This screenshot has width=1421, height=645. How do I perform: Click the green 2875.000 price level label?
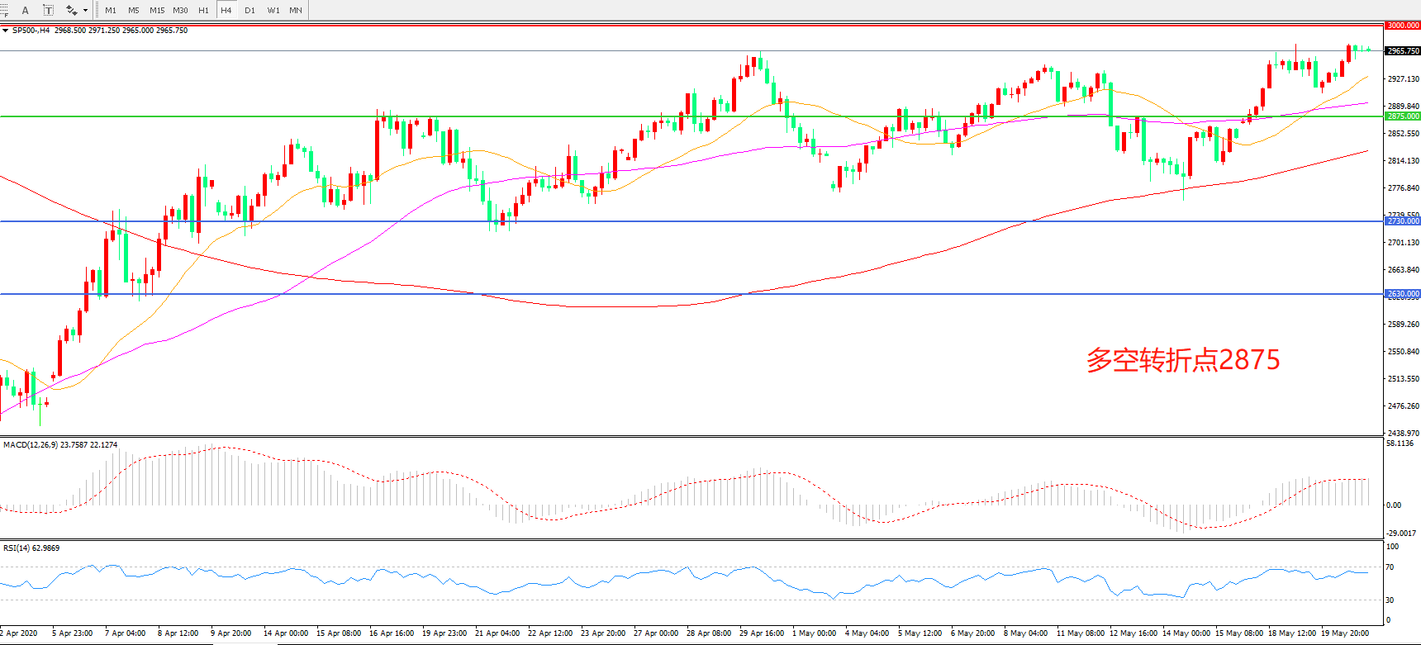[1402, 116]
